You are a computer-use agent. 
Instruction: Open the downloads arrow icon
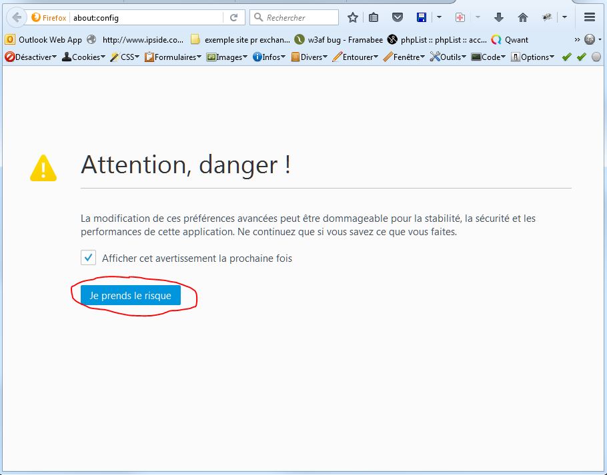498,18
